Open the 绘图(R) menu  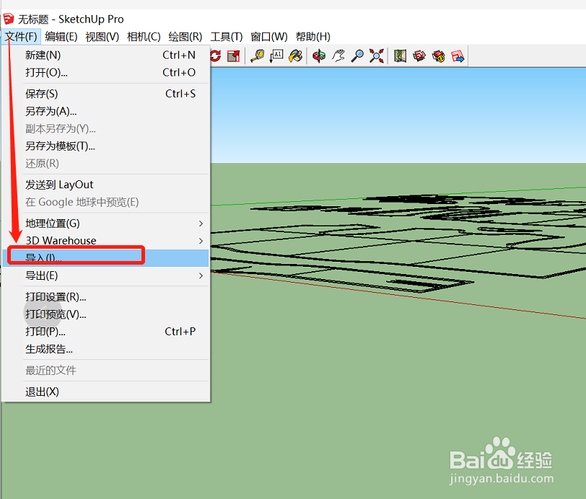tap(185, 37)
